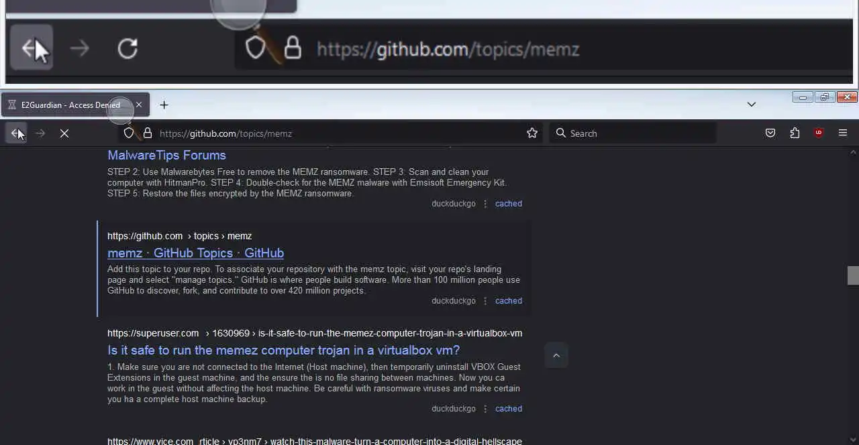Open the Extensions puzzle-piece menu
Viewport: 859px width, 445px height.
tap(795, 133)
